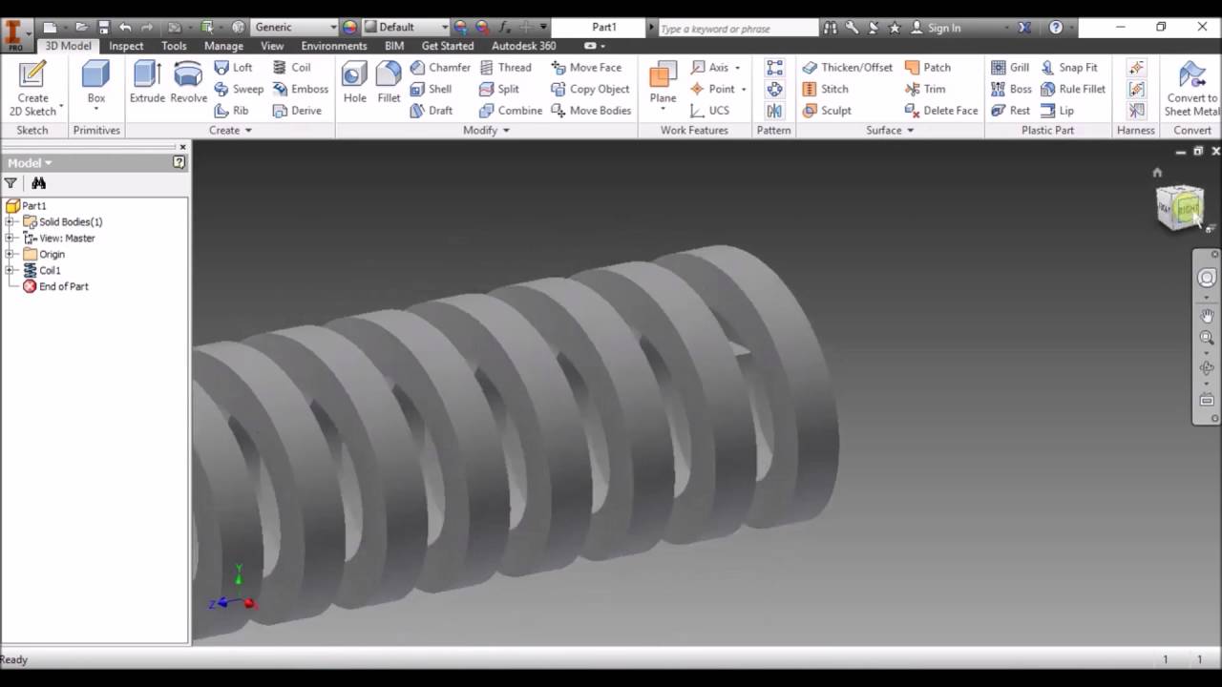Image resolution: width=1222 pixels, height=687 pixels.
Task: Select the Patch surface tool
Action: point(928,68)
